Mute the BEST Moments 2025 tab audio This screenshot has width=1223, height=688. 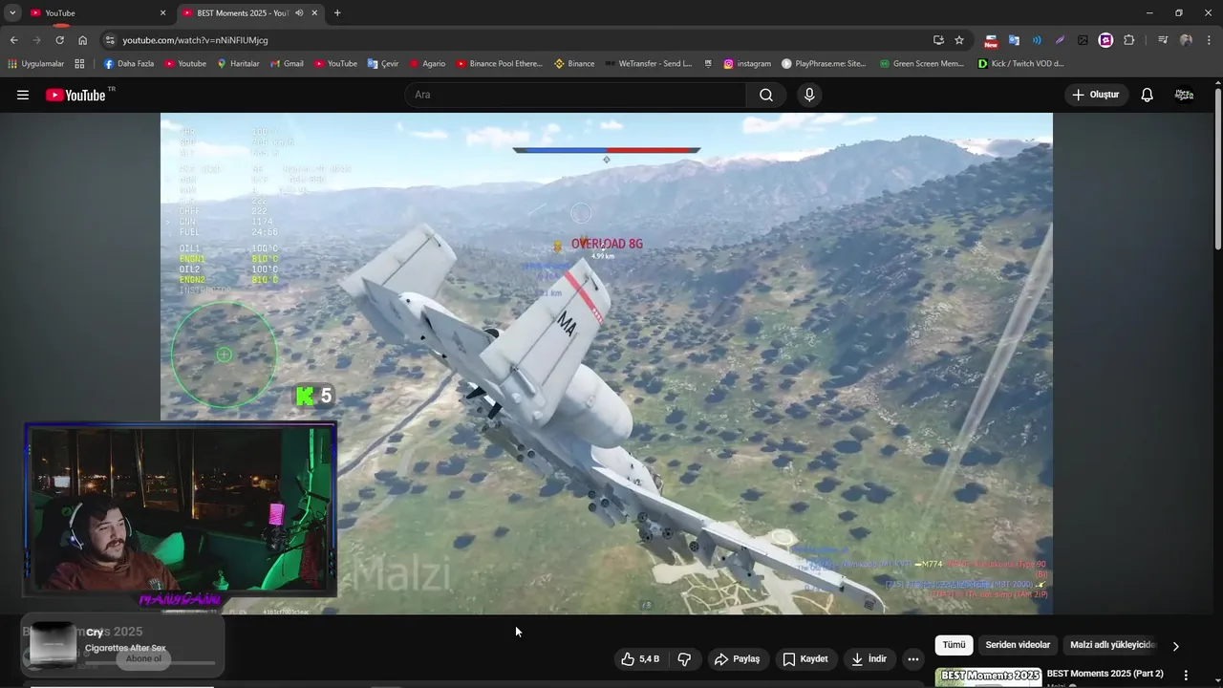(299, 13)
